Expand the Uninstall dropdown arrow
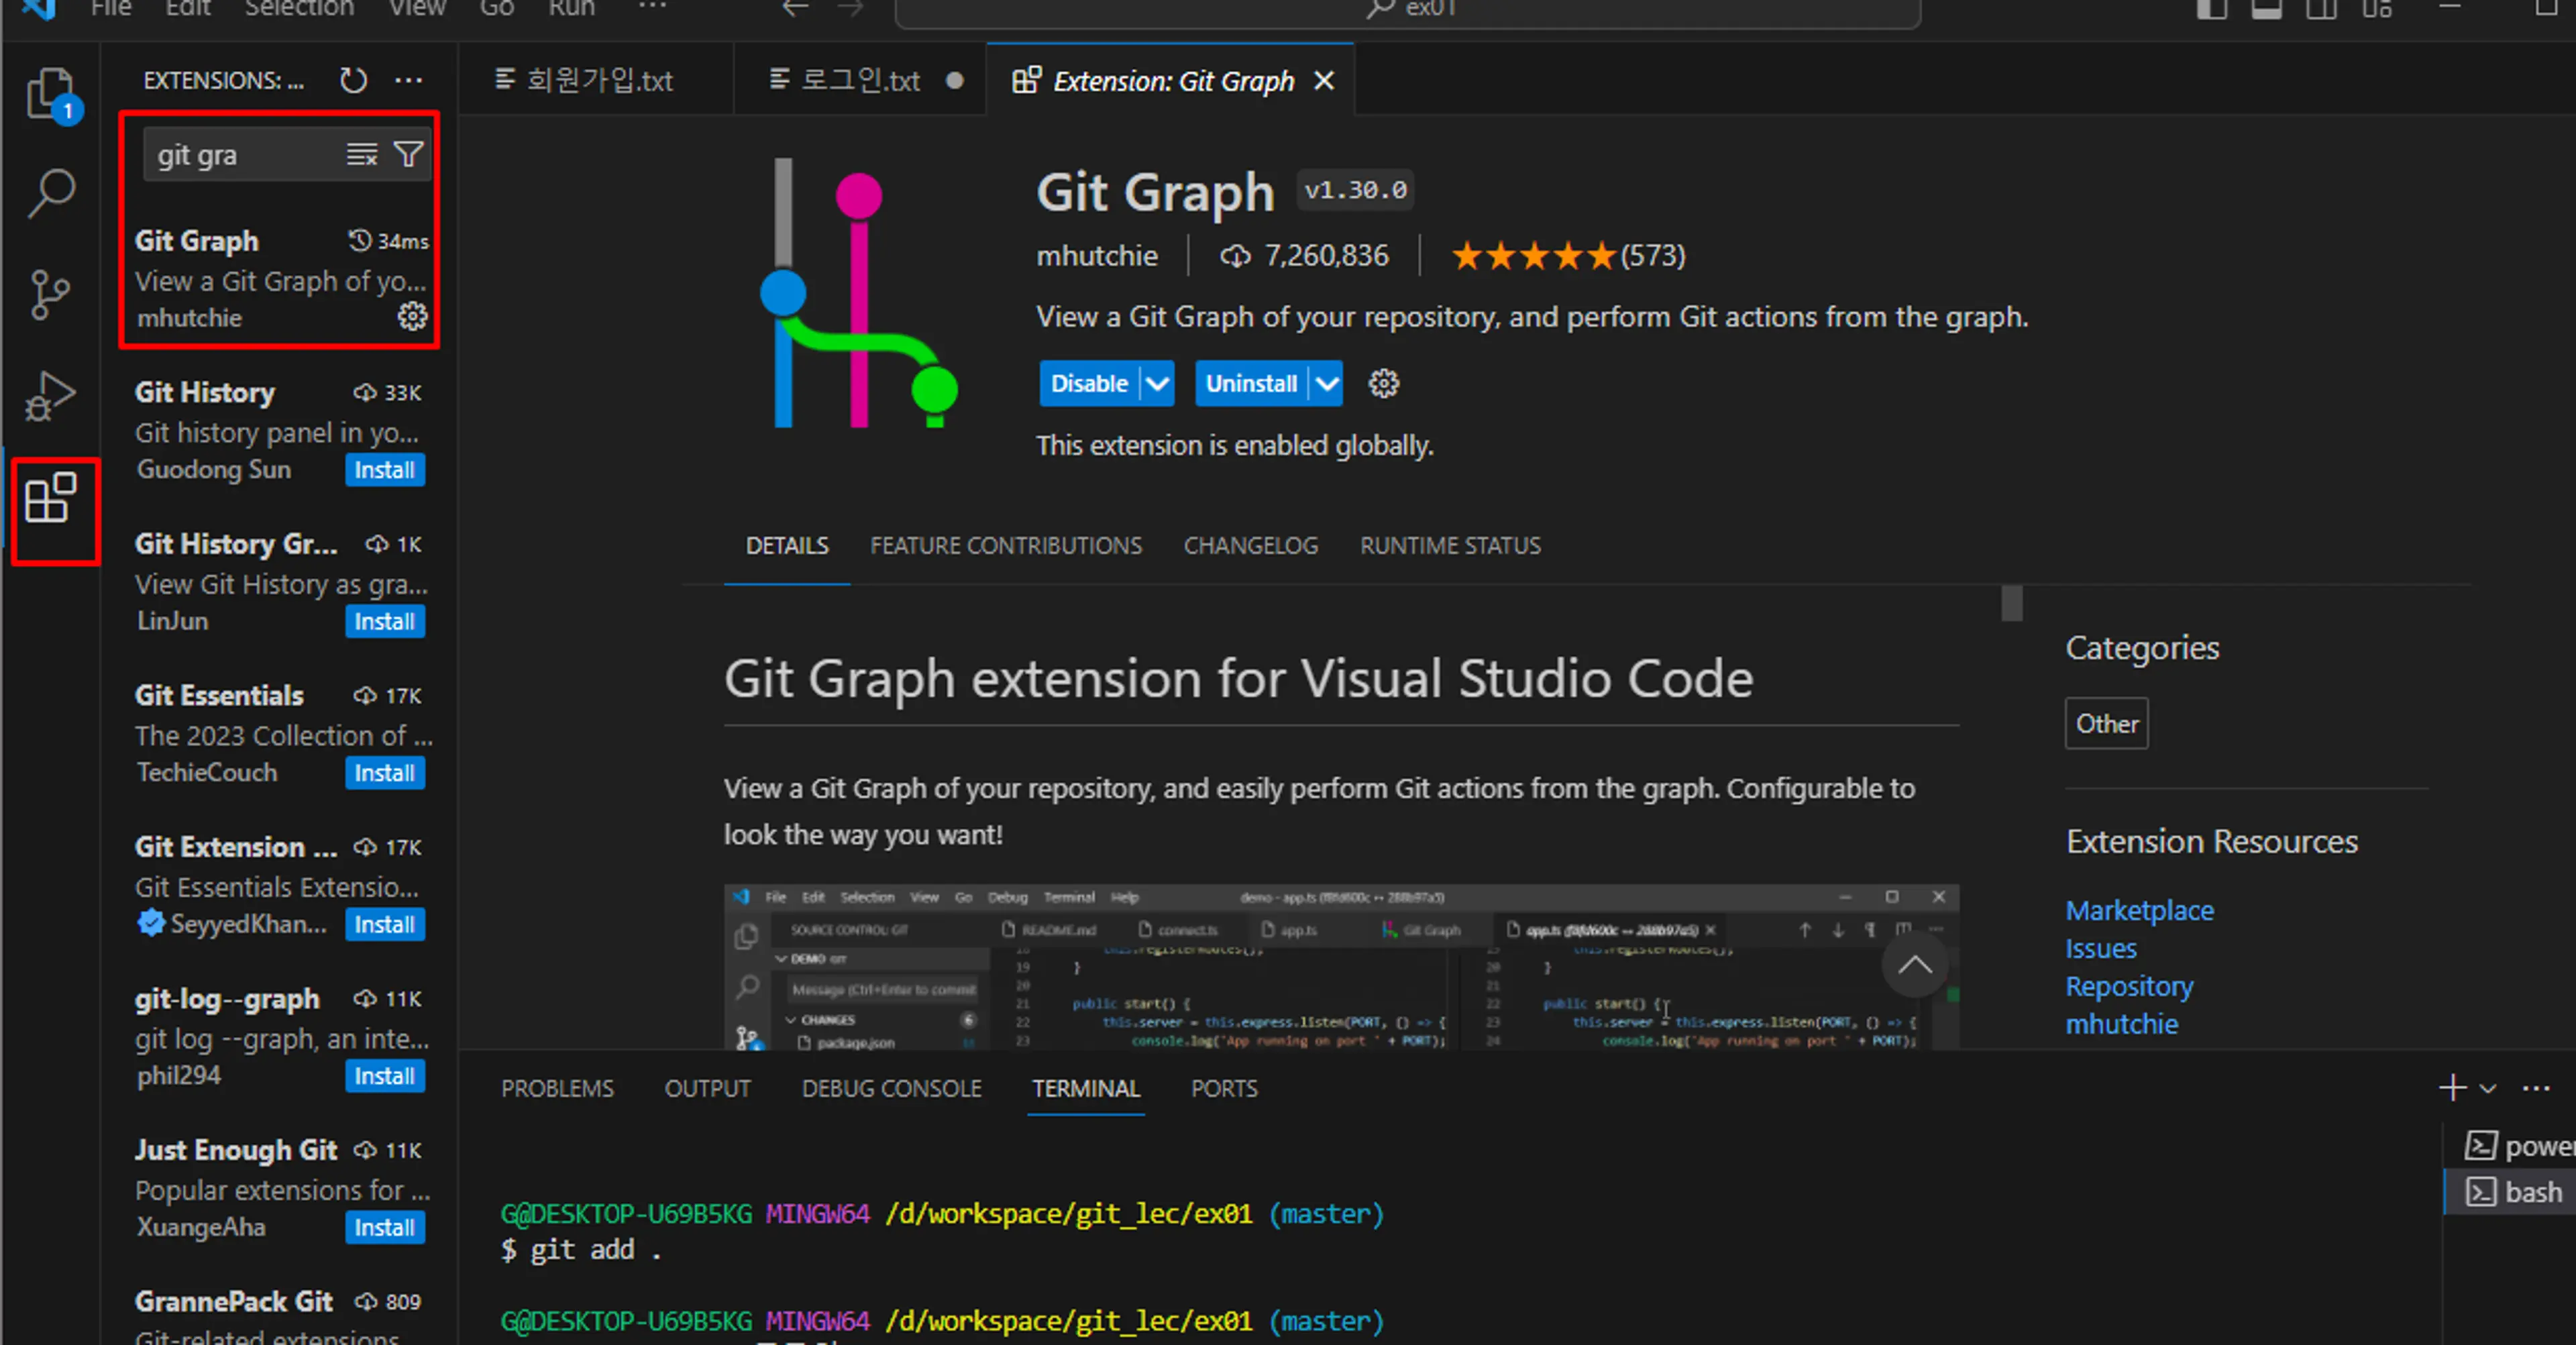Viewport: 2576px width, 1345px height. pyautogui.click(x=1326, y=384)
